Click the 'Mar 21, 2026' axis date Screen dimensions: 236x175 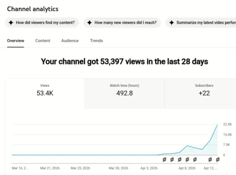50,168
